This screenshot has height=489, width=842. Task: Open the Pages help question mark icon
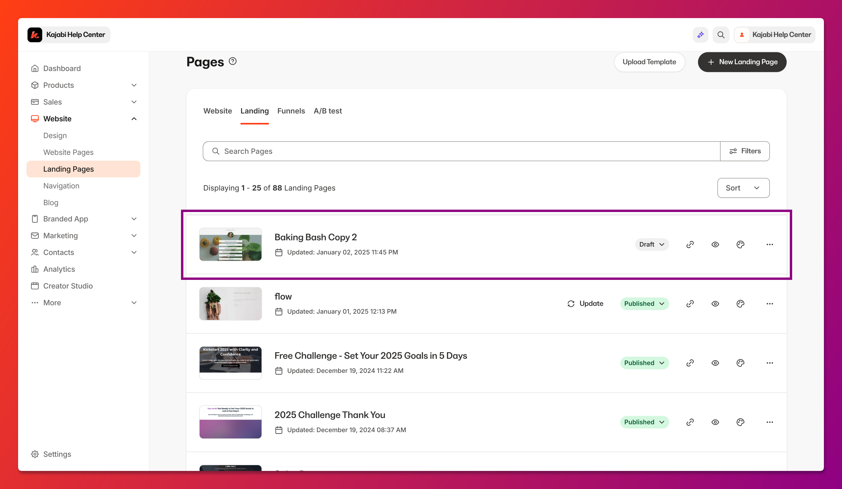pos(233,61)
